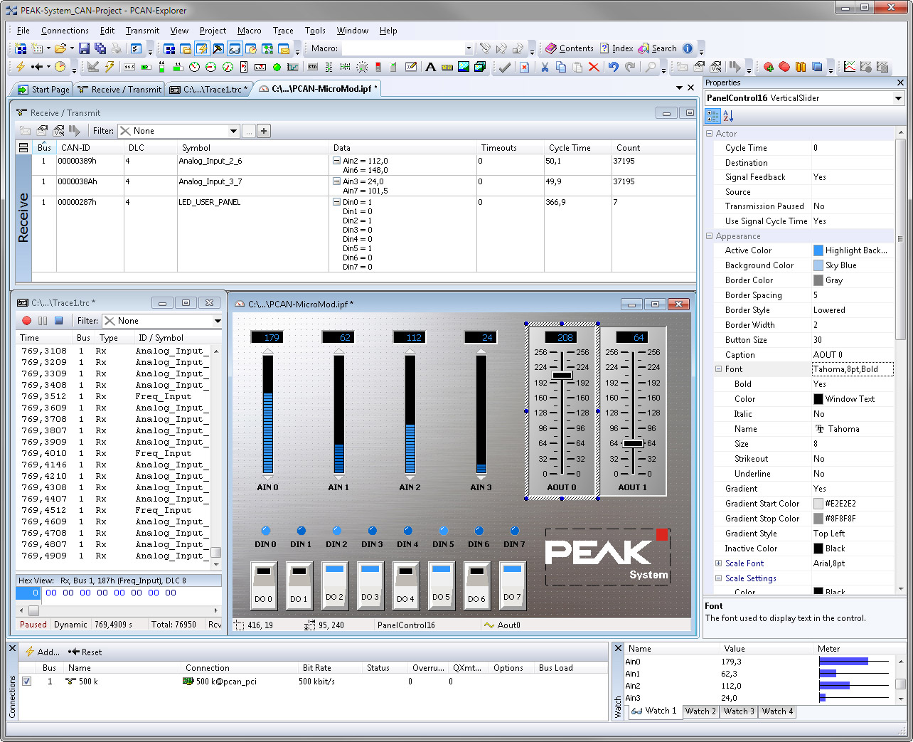
Task: Click the large A text label tool
Action: coord(430,67)
